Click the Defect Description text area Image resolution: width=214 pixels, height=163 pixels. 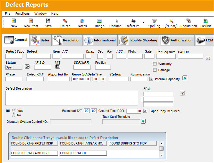point(72,98)
